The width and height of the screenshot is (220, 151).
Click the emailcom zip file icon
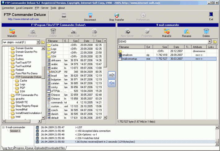120,55
